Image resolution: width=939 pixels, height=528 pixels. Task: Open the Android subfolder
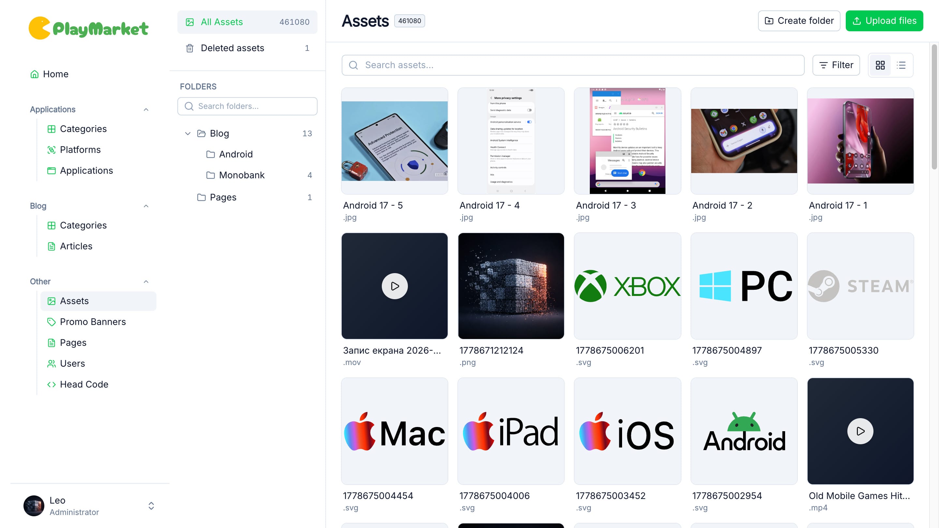[235, 154]
